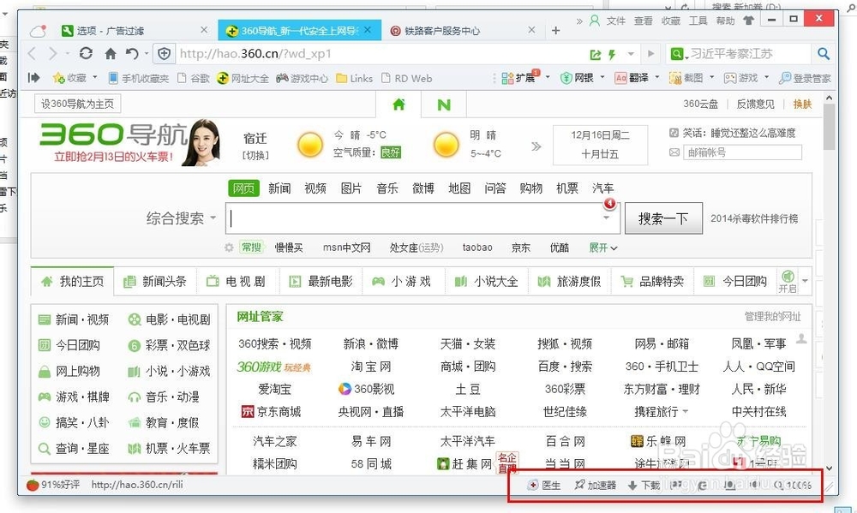Open the 12月16日周二 calendar box
The width and height of the screenshot is (857, 513).
600,145
